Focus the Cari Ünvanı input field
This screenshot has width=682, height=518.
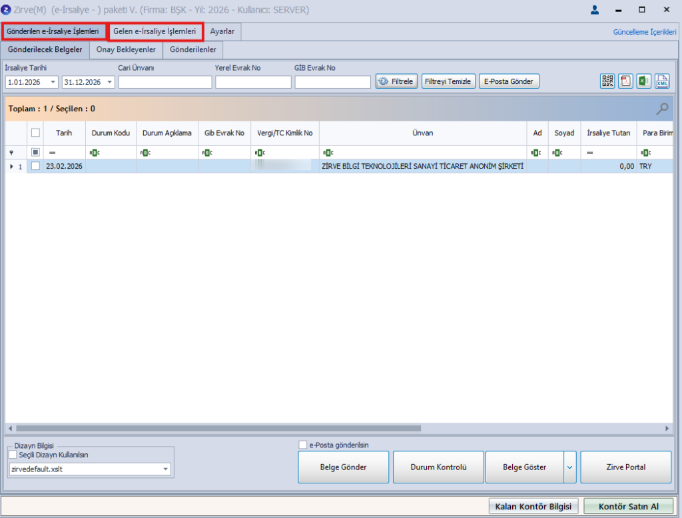(x=165, y=82)
